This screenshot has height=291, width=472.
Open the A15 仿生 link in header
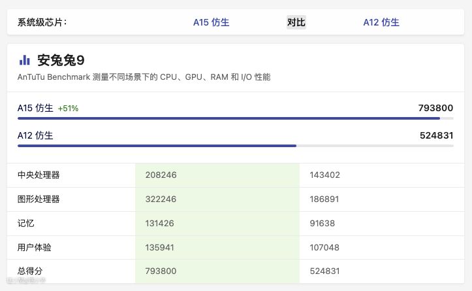[x=211, y=22]
